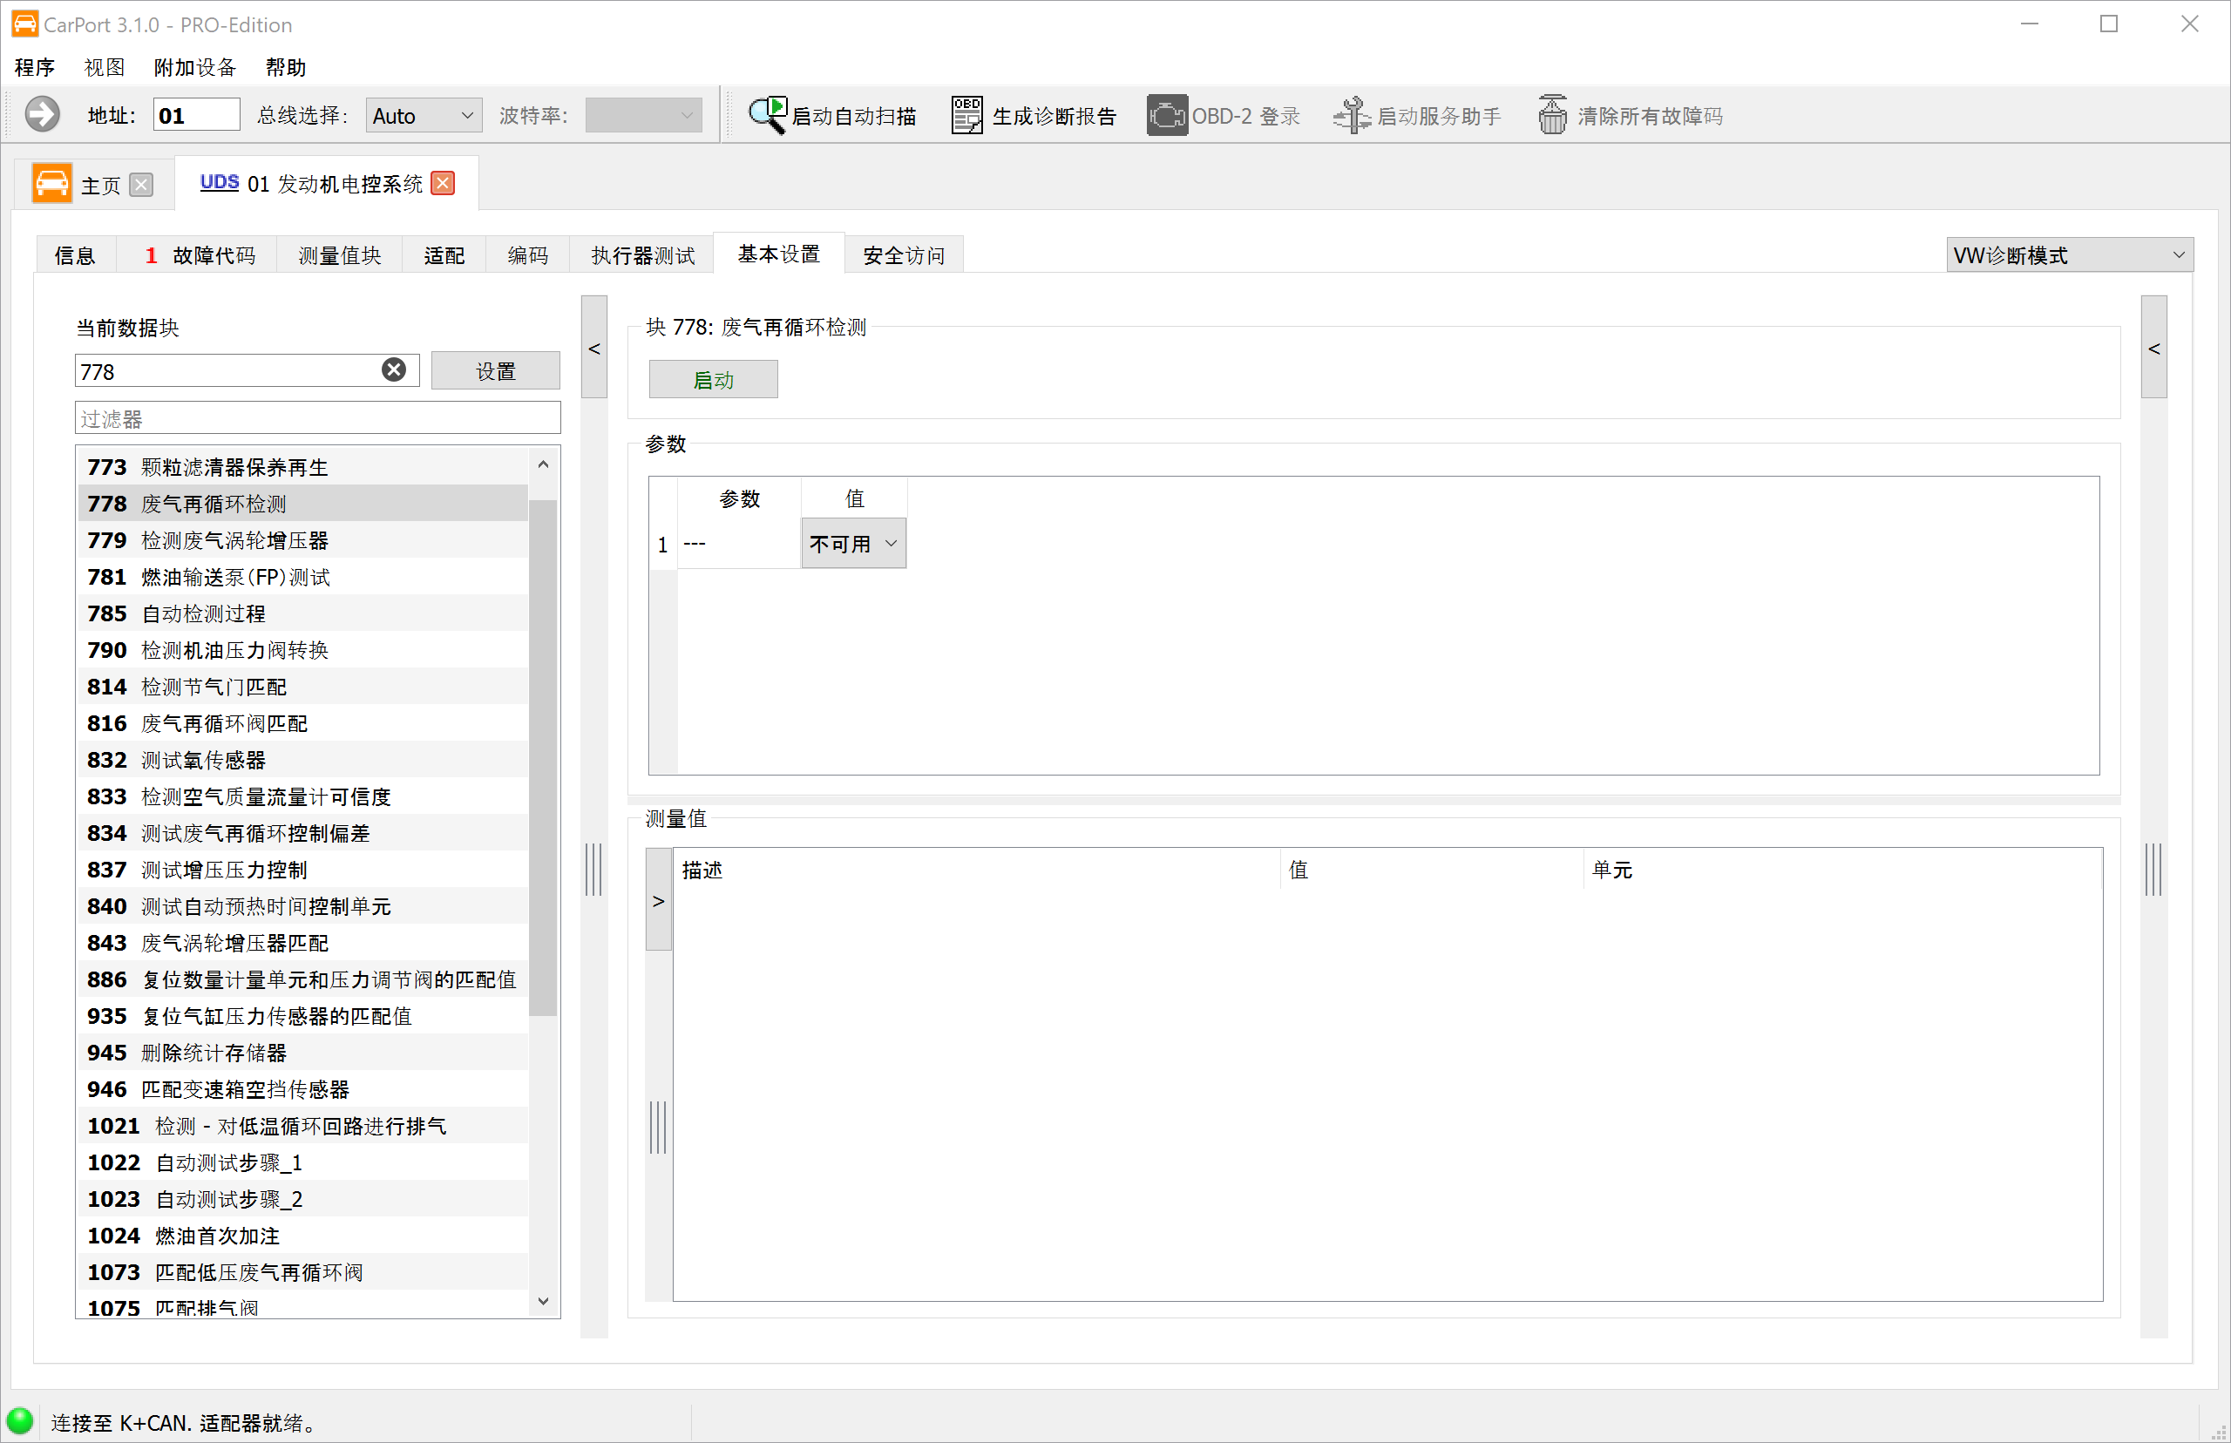Open the 程序 menu

click(35, 67)
